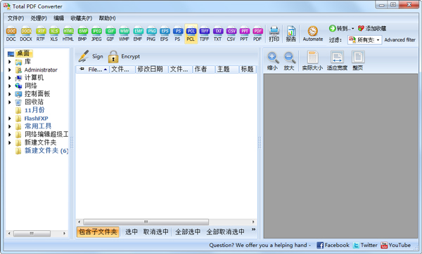
Task: Open the Advanced filter link
Action: pyautogui.click(x=400, y=40)
